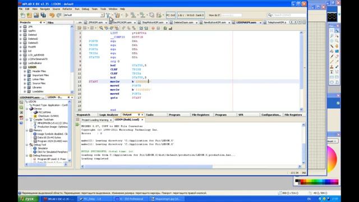This screenshot has width=359, height=202.
Task: Pick the black swatch in the color palette
Action: [297, 181]
